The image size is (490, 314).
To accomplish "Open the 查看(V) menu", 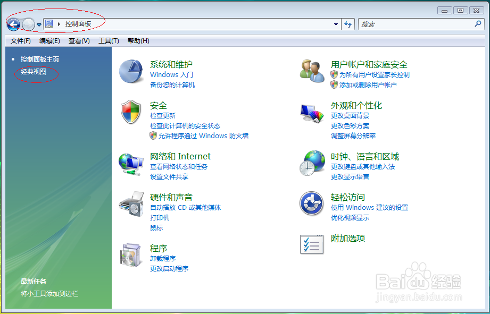I will [x=79, y=41].
